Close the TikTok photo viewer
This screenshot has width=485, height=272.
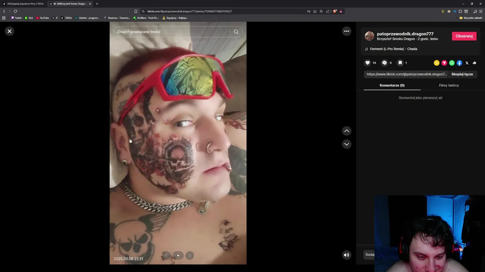9,31
